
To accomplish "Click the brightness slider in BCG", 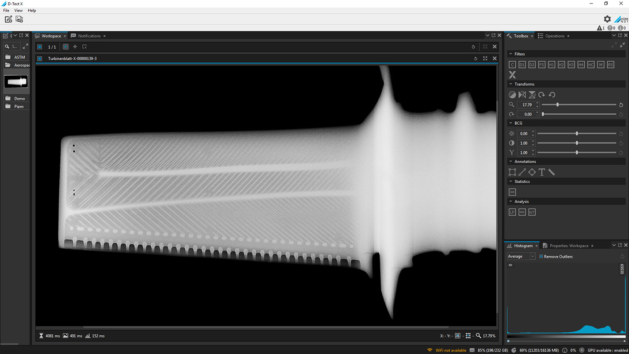I will click(x=577, y=134).
